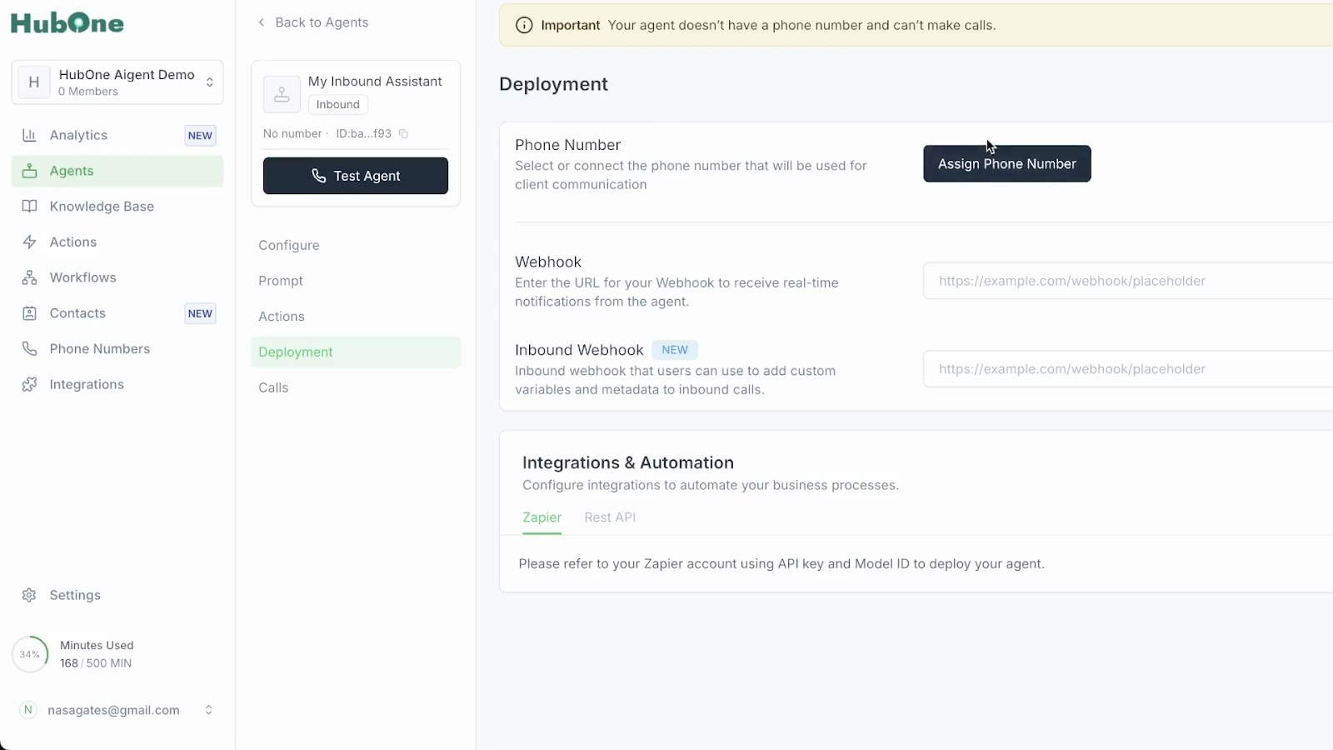The height and width of the screenshot is (750, 1333).
Task: Click Assign Phone Number button
Action: coord(1006,164)
